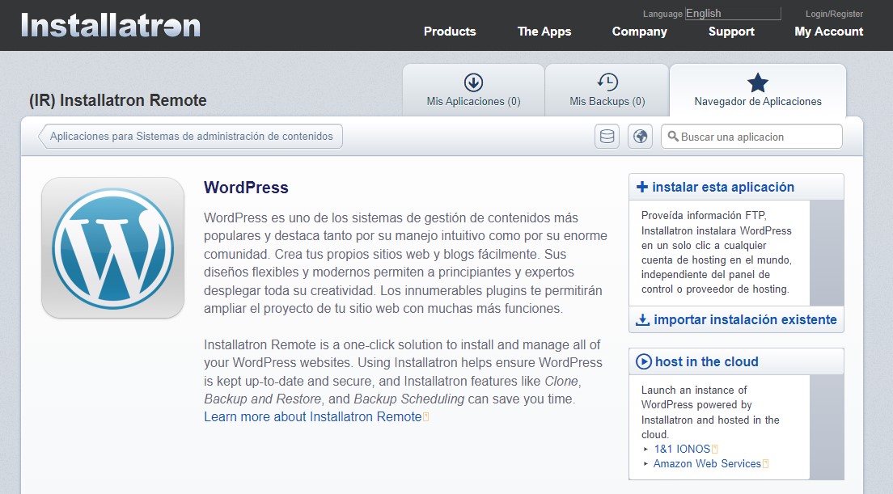The width and height of the screenshot is (893, 494).
Task: Click the globe icon button
Action: click(640, 137)
